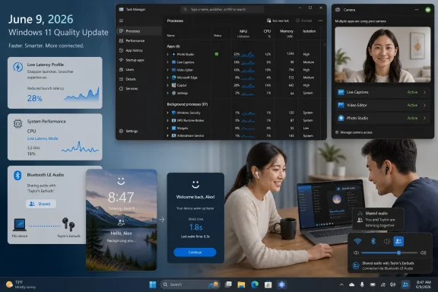The width and height of the screenshot is (438, 292).
Task: Click the System Performance chip icon
Action: (x=18, y=123)
